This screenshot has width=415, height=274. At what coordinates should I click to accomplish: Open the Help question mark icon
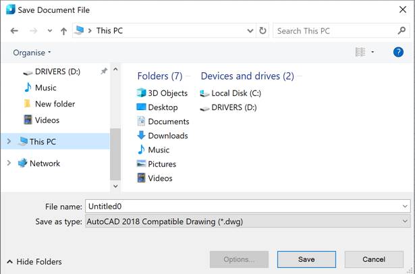398,52
